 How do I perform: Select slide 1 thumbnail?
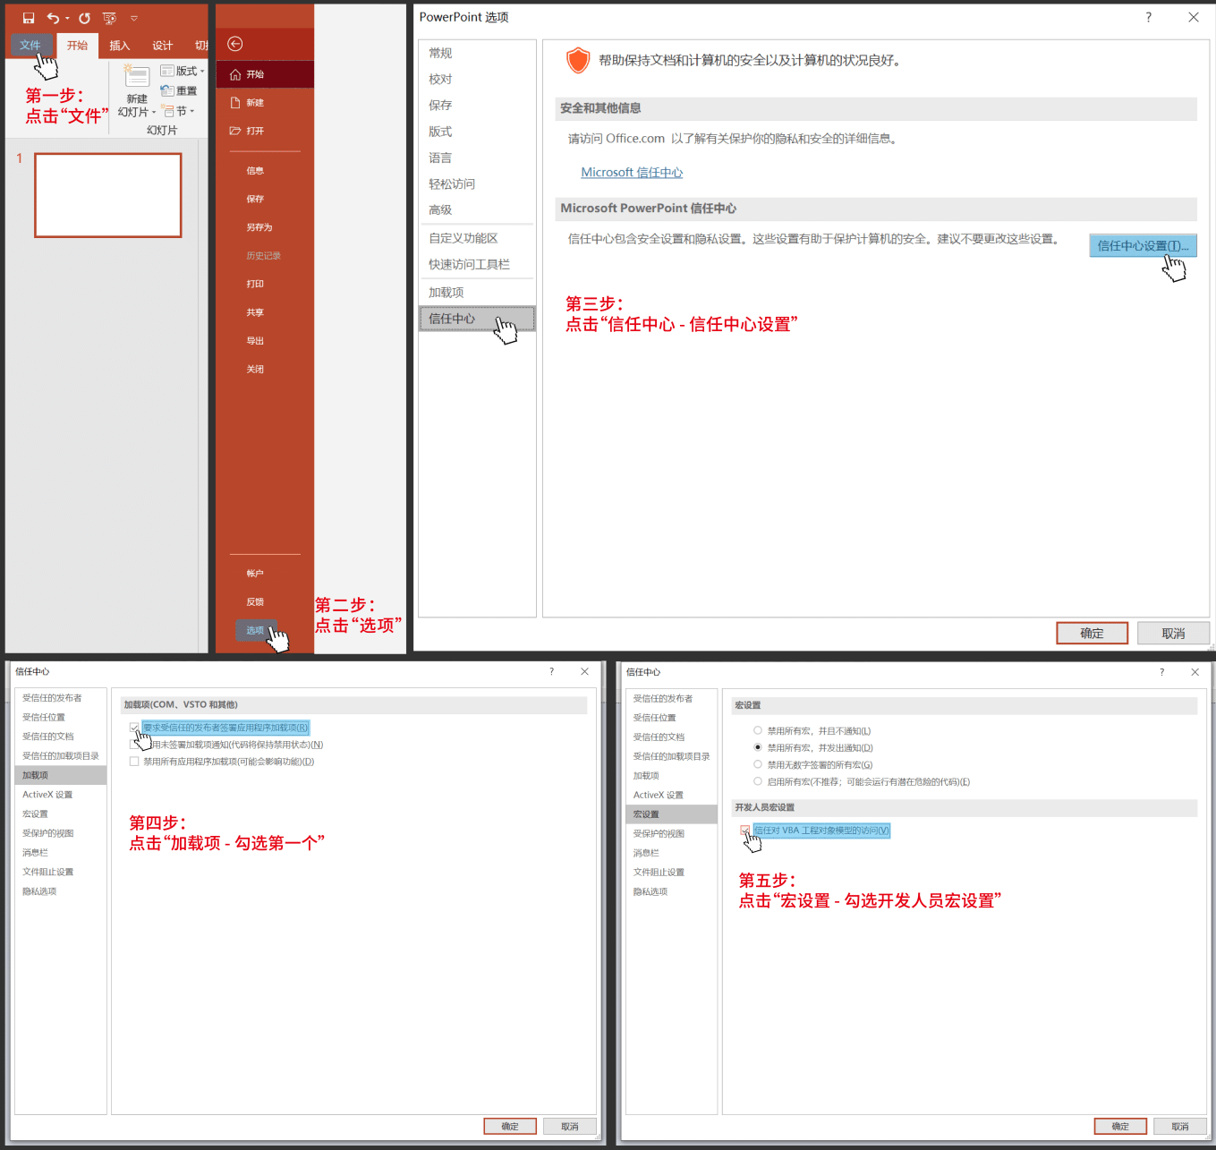click(x=108, y=195)
